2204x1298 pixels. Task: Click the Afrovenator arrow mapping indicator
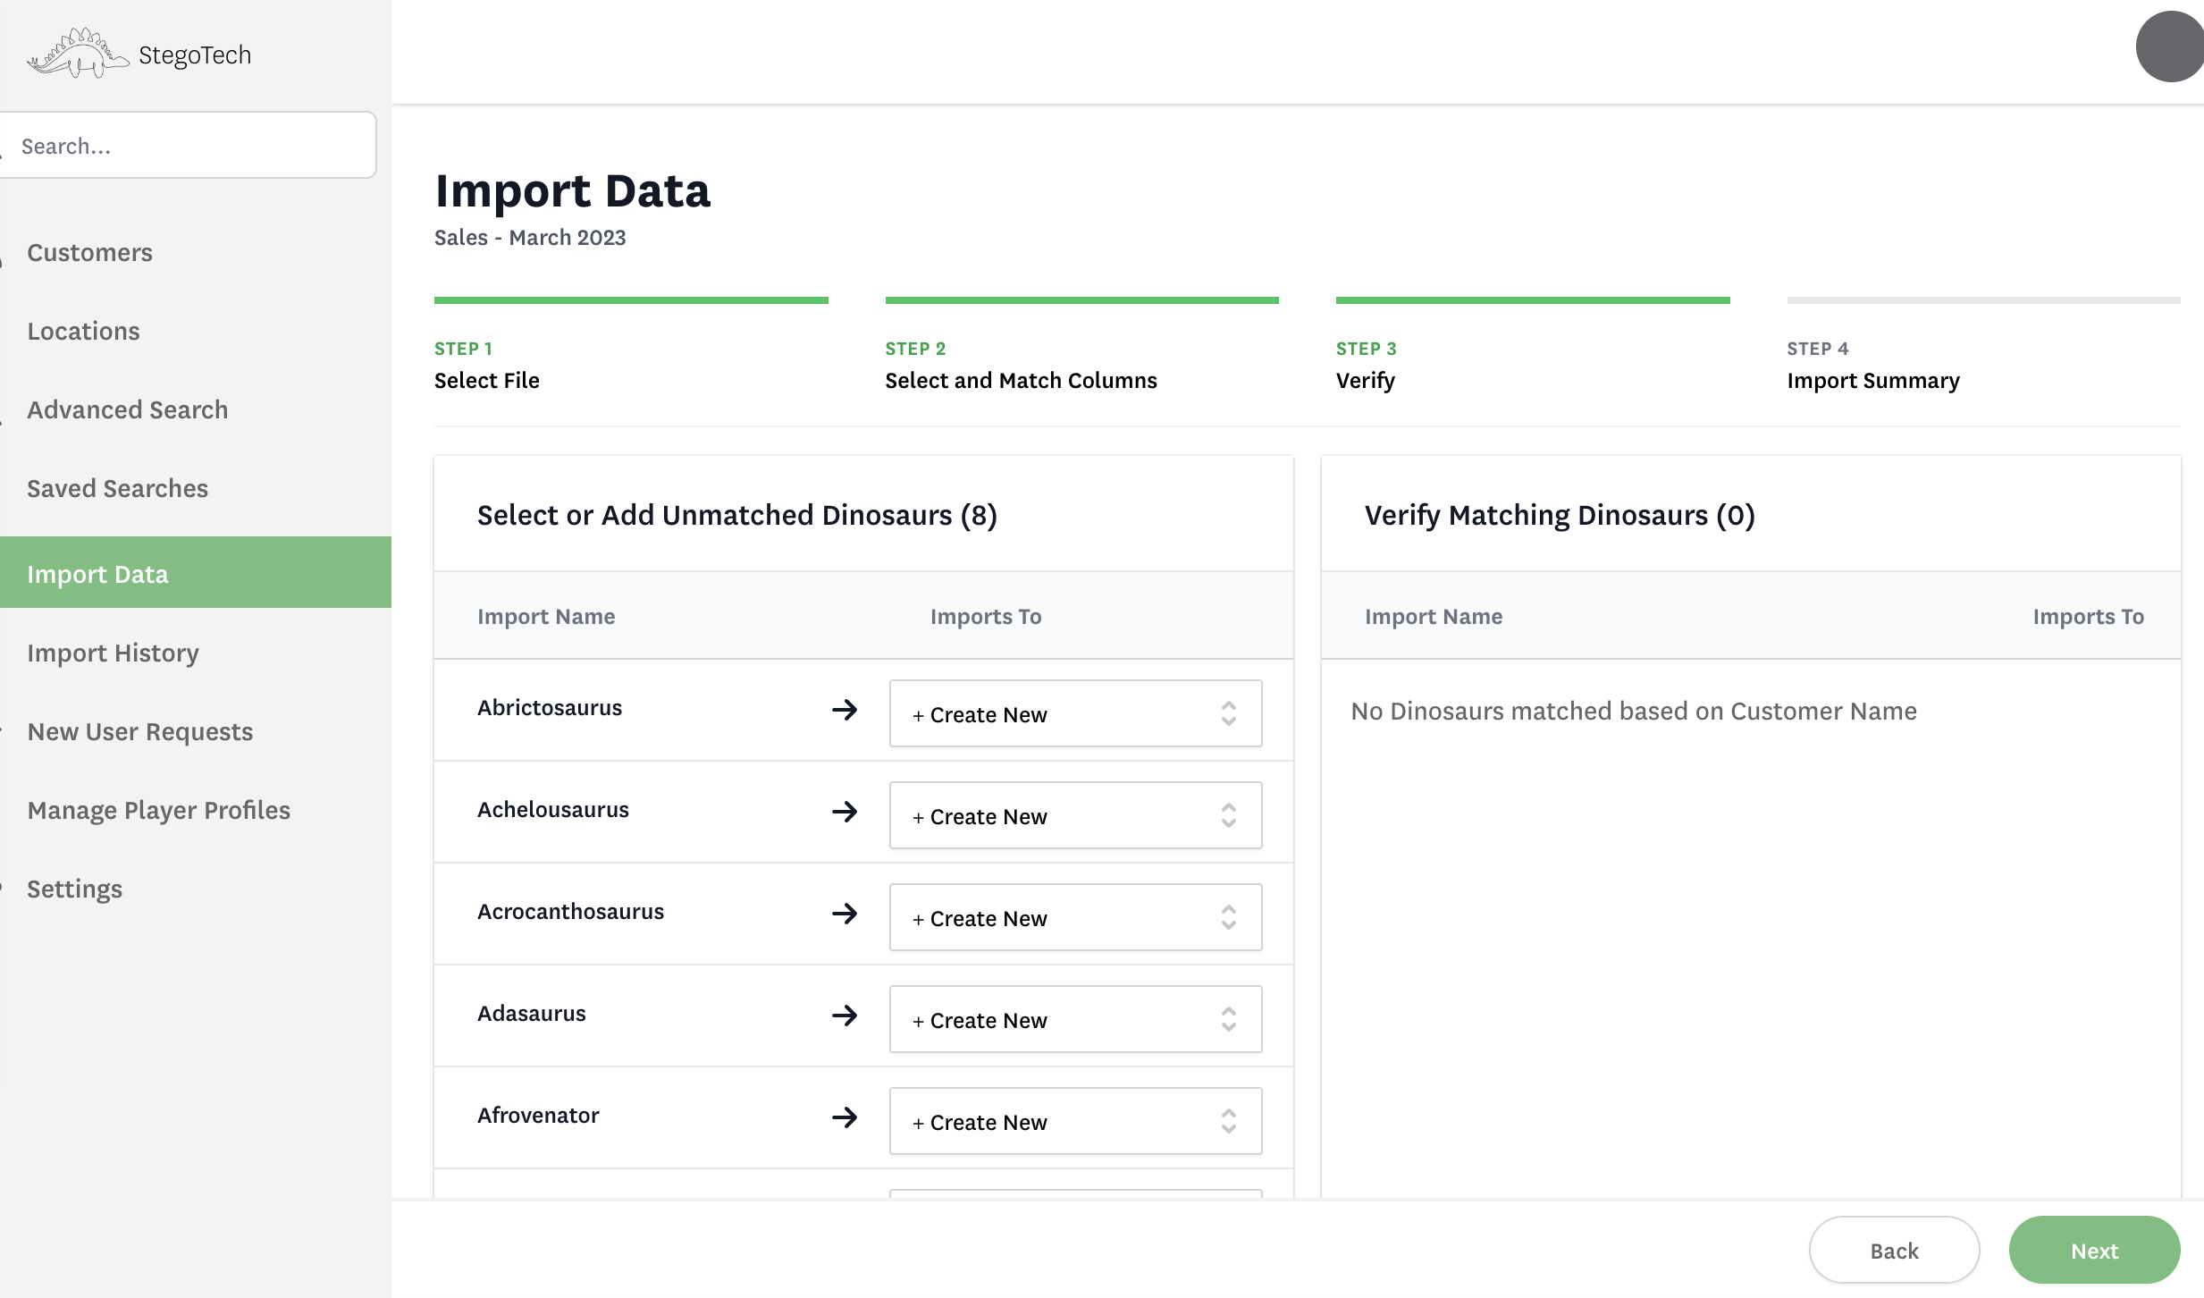click(845, 1117)
